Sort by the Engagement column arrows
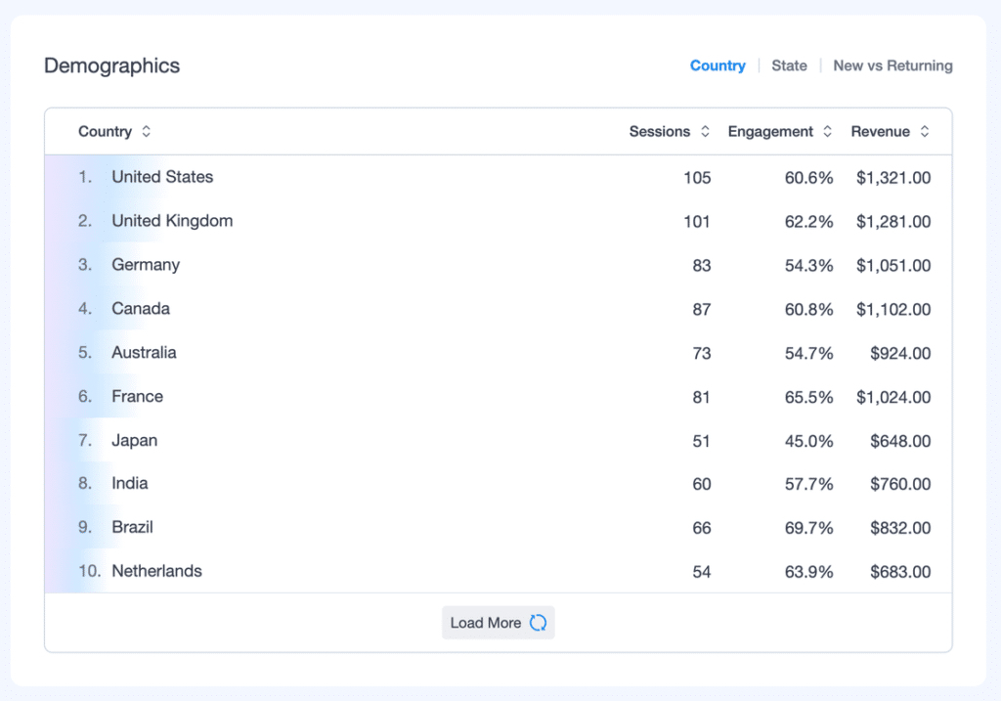Viewport: 1001px width, 701px height. pos(827,132)
